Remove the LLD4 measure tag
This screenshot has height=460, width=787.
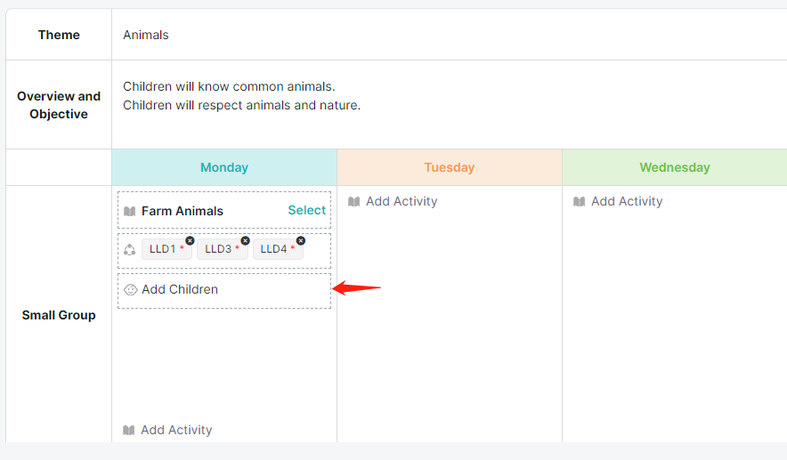[x=301, y=241]
